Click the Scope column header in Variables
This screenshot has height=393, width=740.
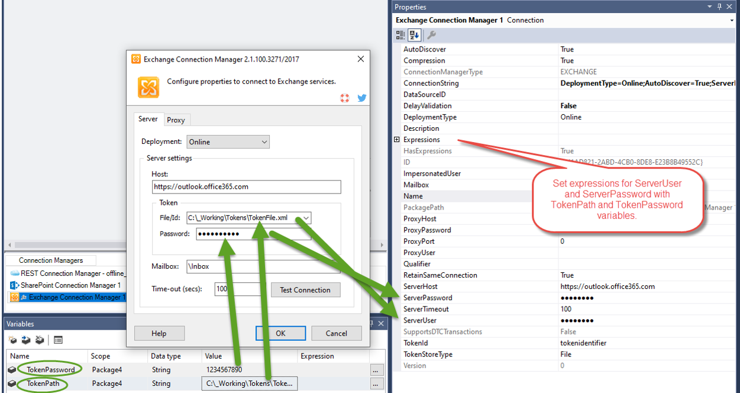[117, 356]
